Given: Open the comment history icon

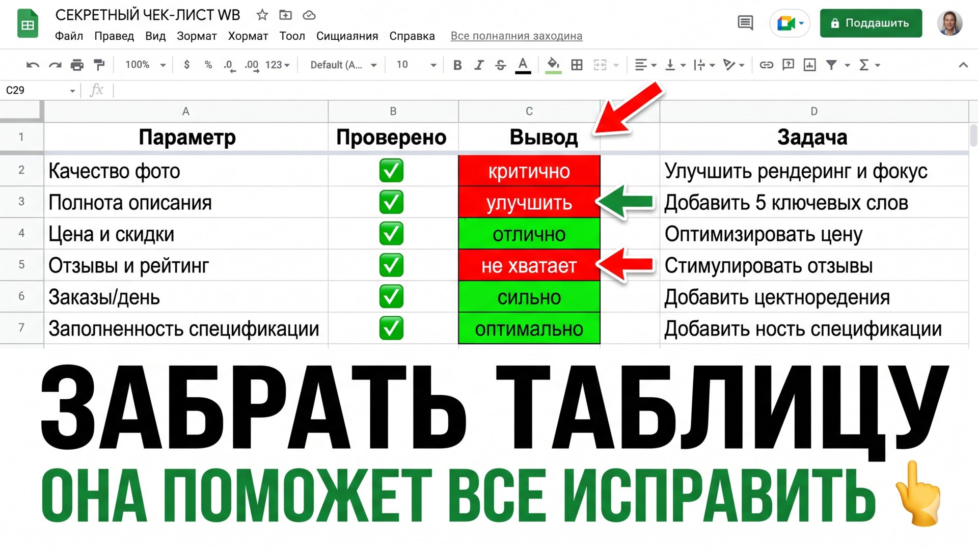Looking at the screenshot, I should [745, 23].
